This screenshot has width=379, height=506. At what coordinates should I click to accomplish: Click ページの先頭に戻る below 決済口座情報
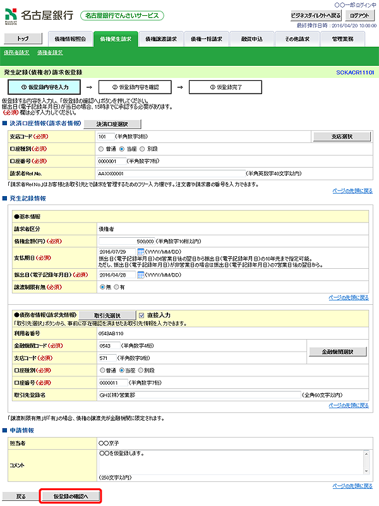pyautogui.click(x=352, y=191)
